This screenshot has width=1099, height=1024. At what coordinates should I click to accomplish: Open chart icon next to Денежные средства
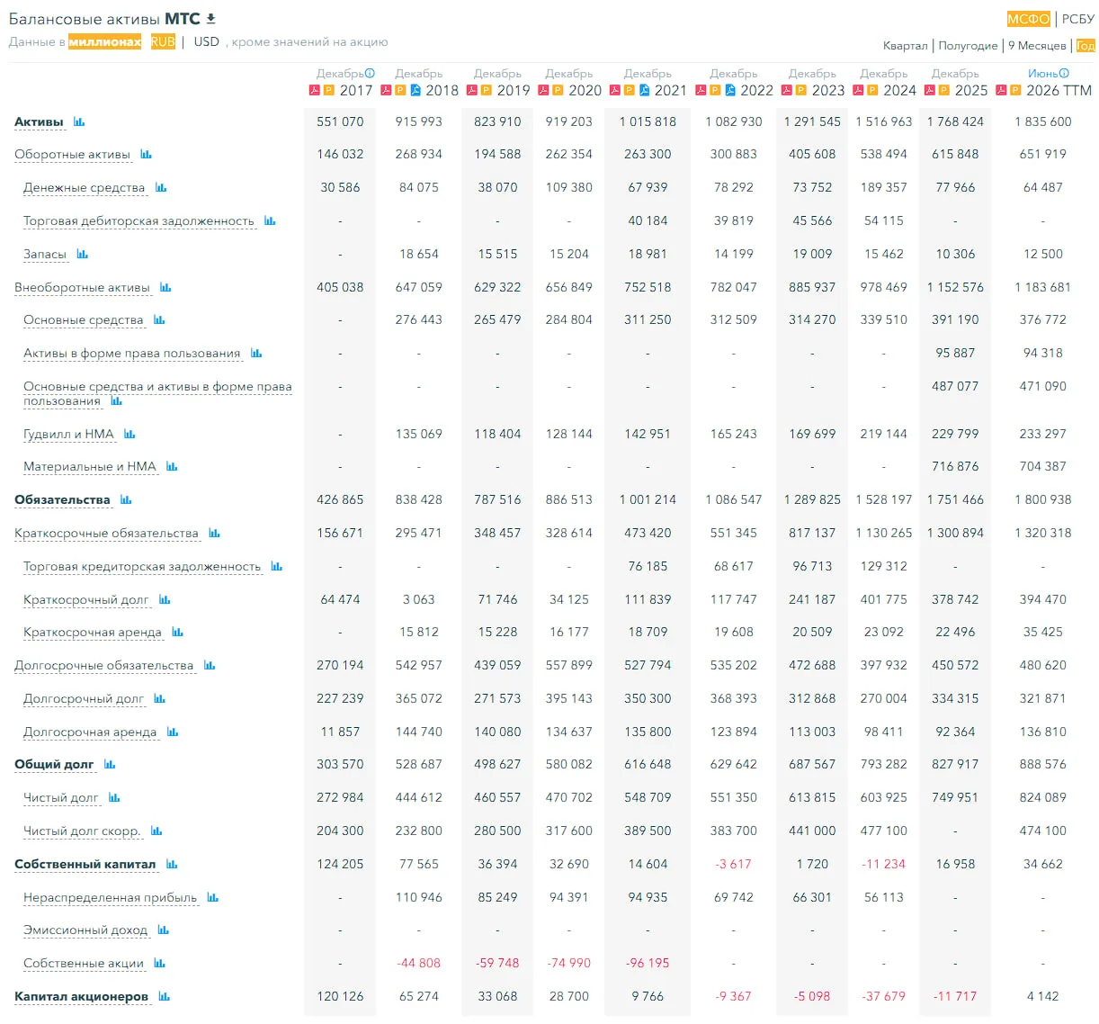161,187
